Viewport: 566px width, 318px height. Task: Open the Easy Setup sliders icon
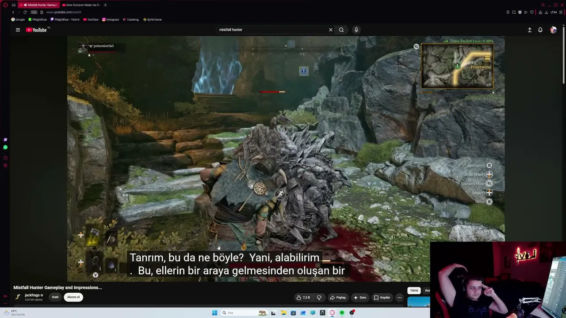pyautogui.click(x=562, y=12)
